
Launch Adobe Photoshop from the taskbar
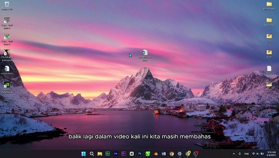pos(139,153)
